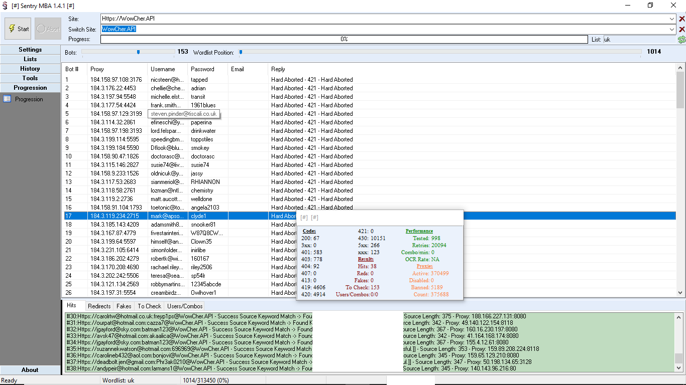The height and width of the screenshot is (385, 686).
Task: Click the Performance heading in the stats popup
Action: pos(419,231)
